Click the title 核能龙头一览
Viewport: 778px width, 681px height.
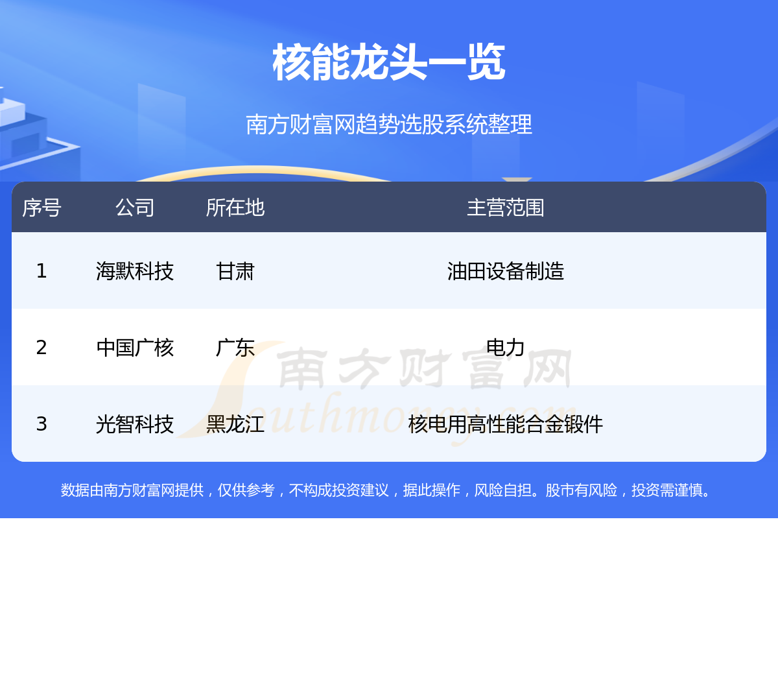pyautogui.click(x=389, y=62)
